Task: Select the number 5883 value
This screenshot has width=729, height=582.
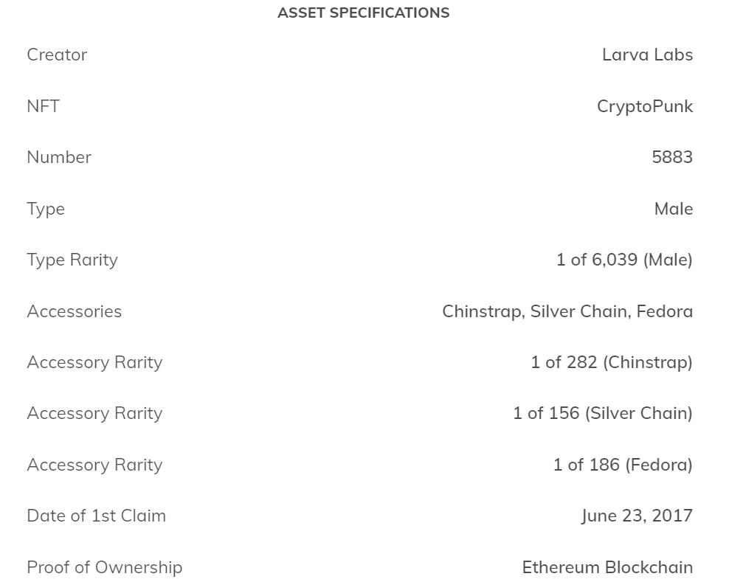Action: 671,157
